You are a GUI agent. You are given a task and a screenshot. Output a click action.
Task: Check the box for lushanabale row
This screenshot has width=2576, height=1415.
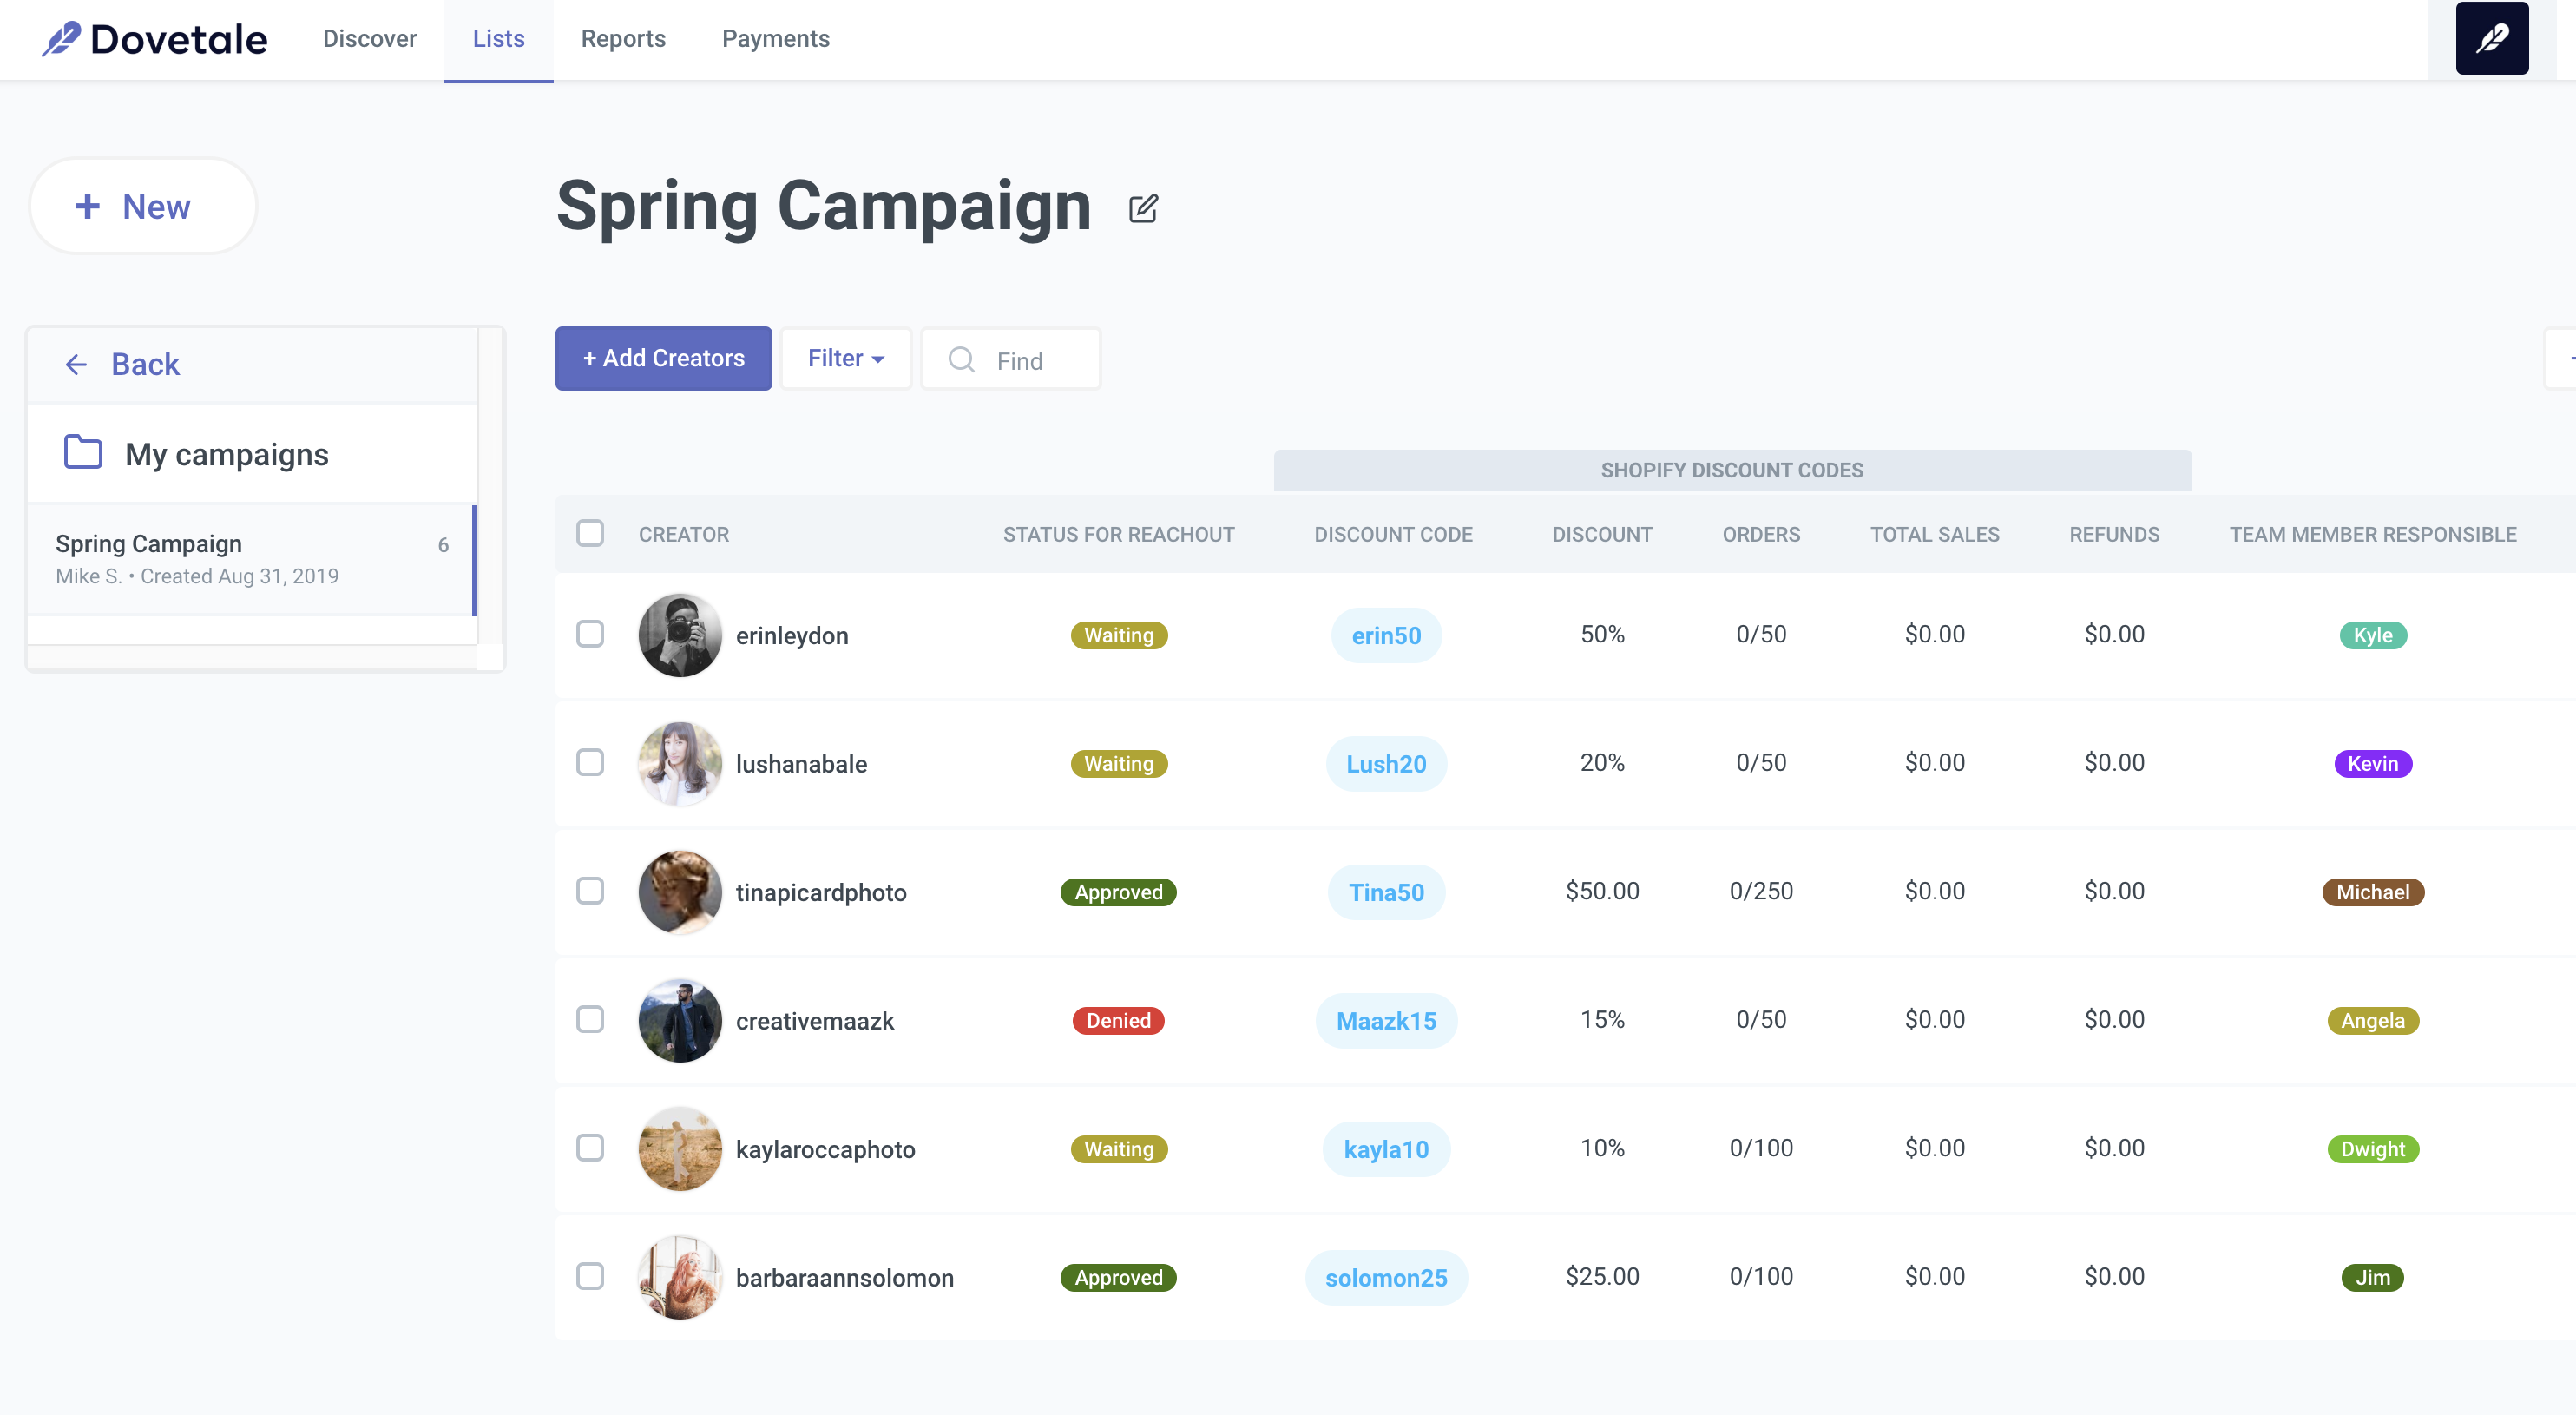click(x=590, y=763)
